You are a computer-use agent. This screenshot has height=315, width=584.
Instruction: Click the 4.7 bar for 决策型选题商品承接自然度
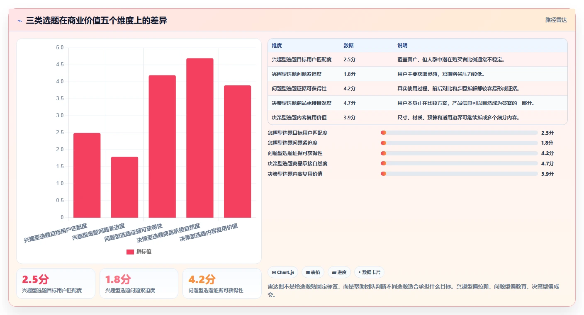point(200,138)
